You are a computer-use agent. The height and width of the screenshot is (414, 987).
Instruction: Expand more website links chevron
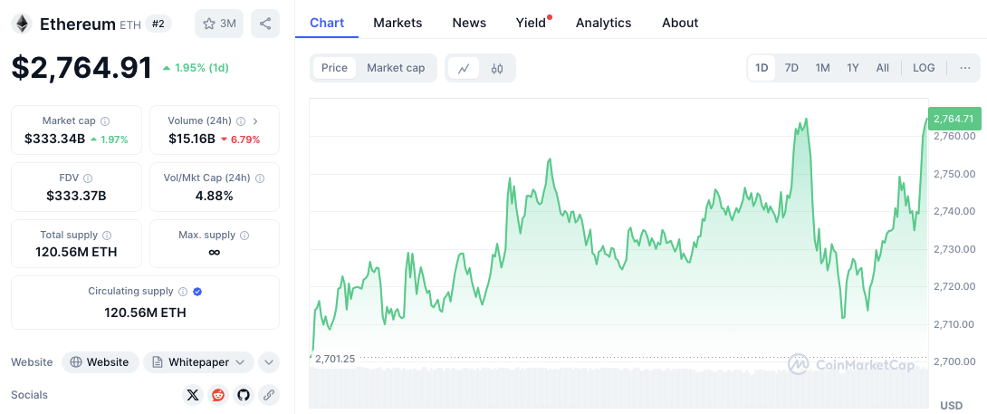point(269,362)
